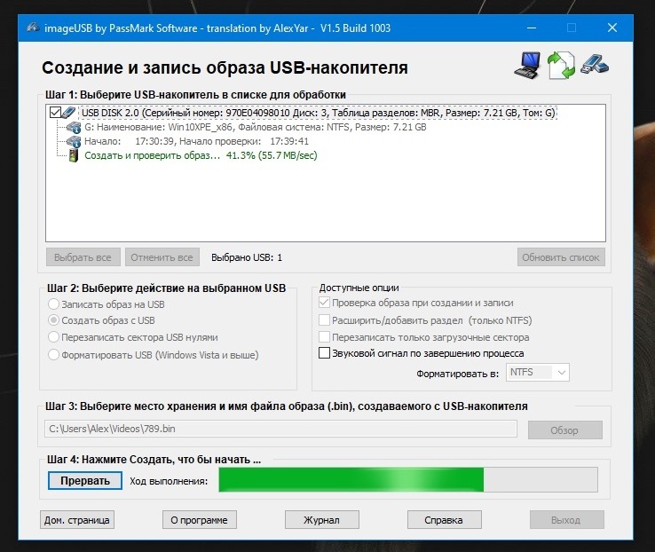This screenshot has height=552, width=655.
Task: Close the imageUSB window
Action: coord(612,28)
